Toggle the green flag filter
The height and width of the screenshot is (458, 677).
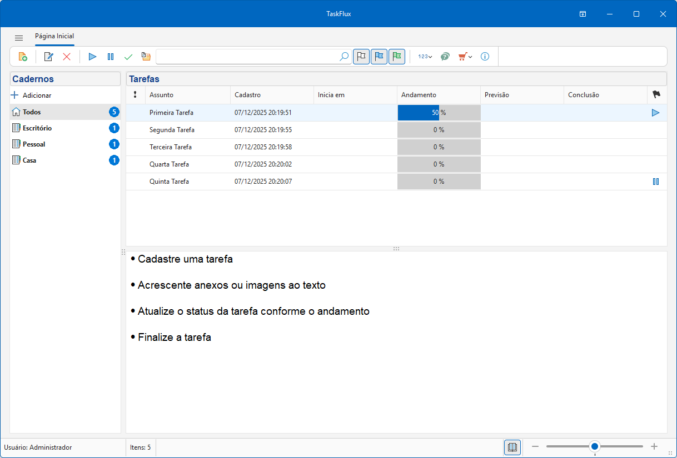tap(397, 56)
